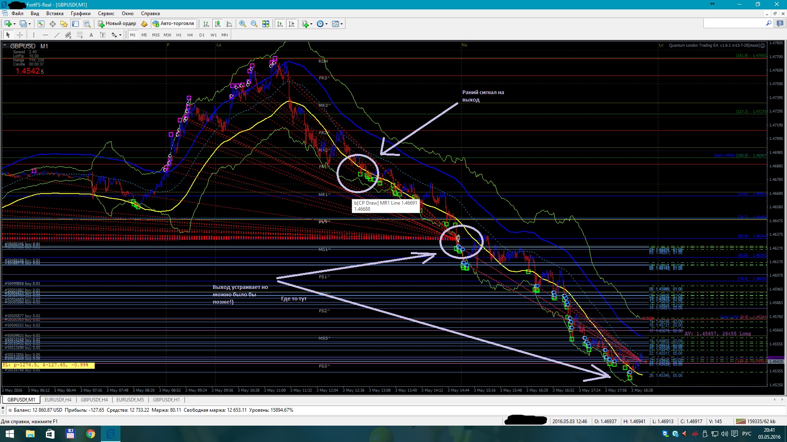Switch timeframe to MN
787x442 pixels.
(x=225, y=35)
